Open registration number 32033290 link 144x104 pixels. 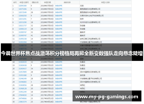(x=22, y=22)
